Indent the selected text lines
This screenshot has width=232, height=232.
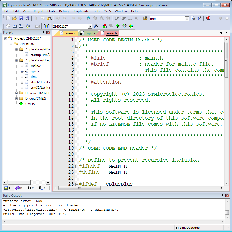[117, 18]
